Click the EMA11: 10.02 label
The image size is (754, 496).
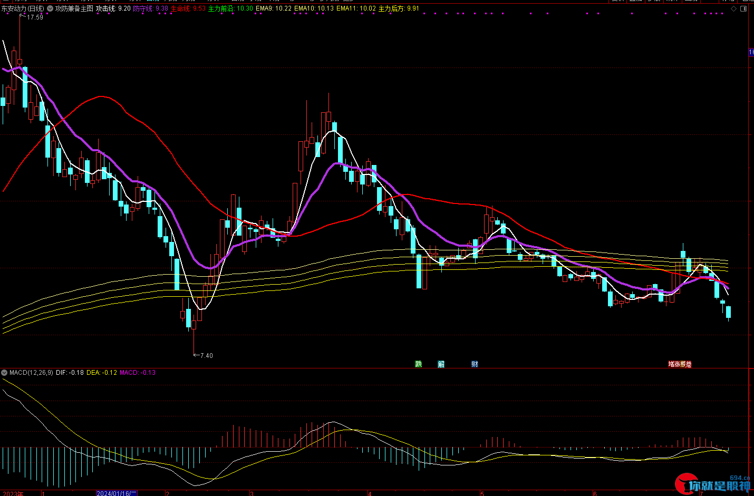pos(356,8)
